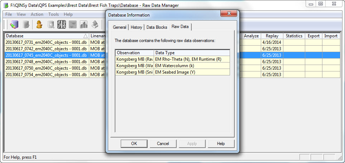Click the EM Watercolumn (k) cell
The image size is (345, 163).
[192, 66]
